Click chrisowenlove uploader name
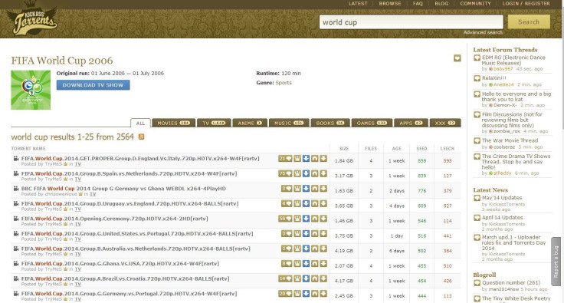This screenshot has height=303, width=564. tap(61, 194)
